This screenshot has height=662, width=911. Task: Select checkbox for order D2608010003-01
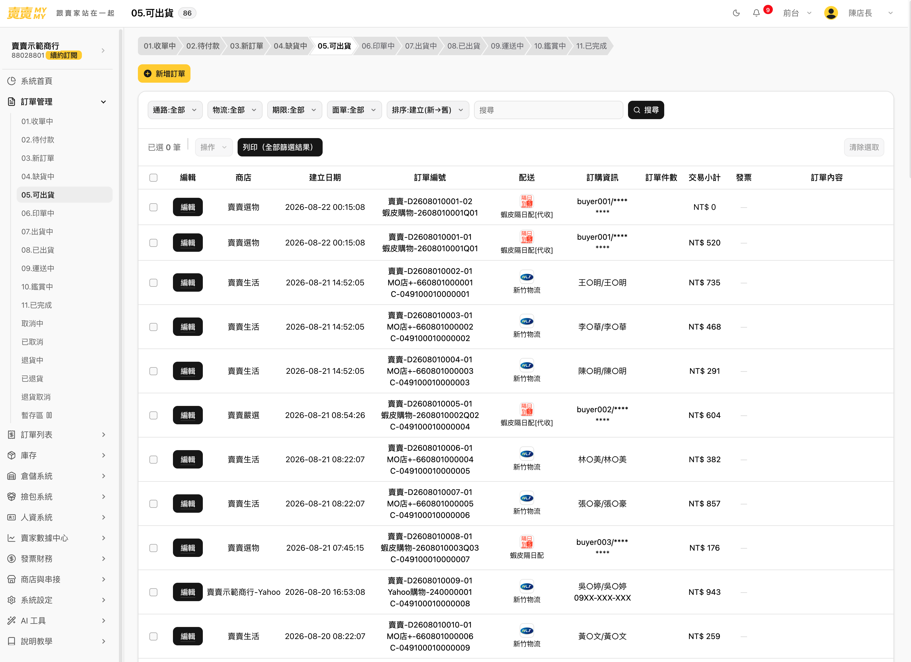(x=153, y=327)
